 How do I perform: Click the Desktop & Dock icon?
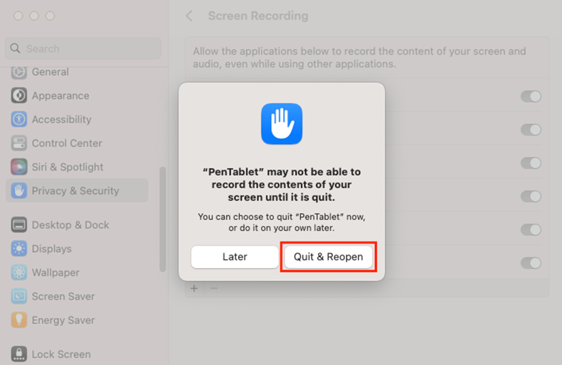[19, 225]
